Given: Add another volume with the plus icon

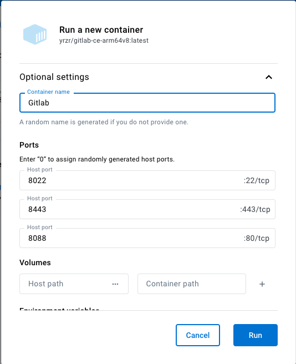Looking at the screenshot, I should coord(262,284).
